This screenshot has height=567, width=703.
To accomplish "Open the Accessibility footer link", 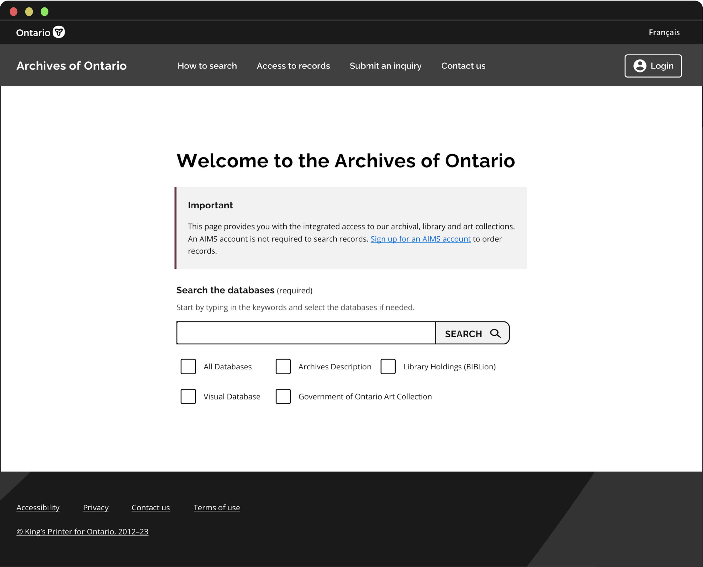I will (38, 507).
